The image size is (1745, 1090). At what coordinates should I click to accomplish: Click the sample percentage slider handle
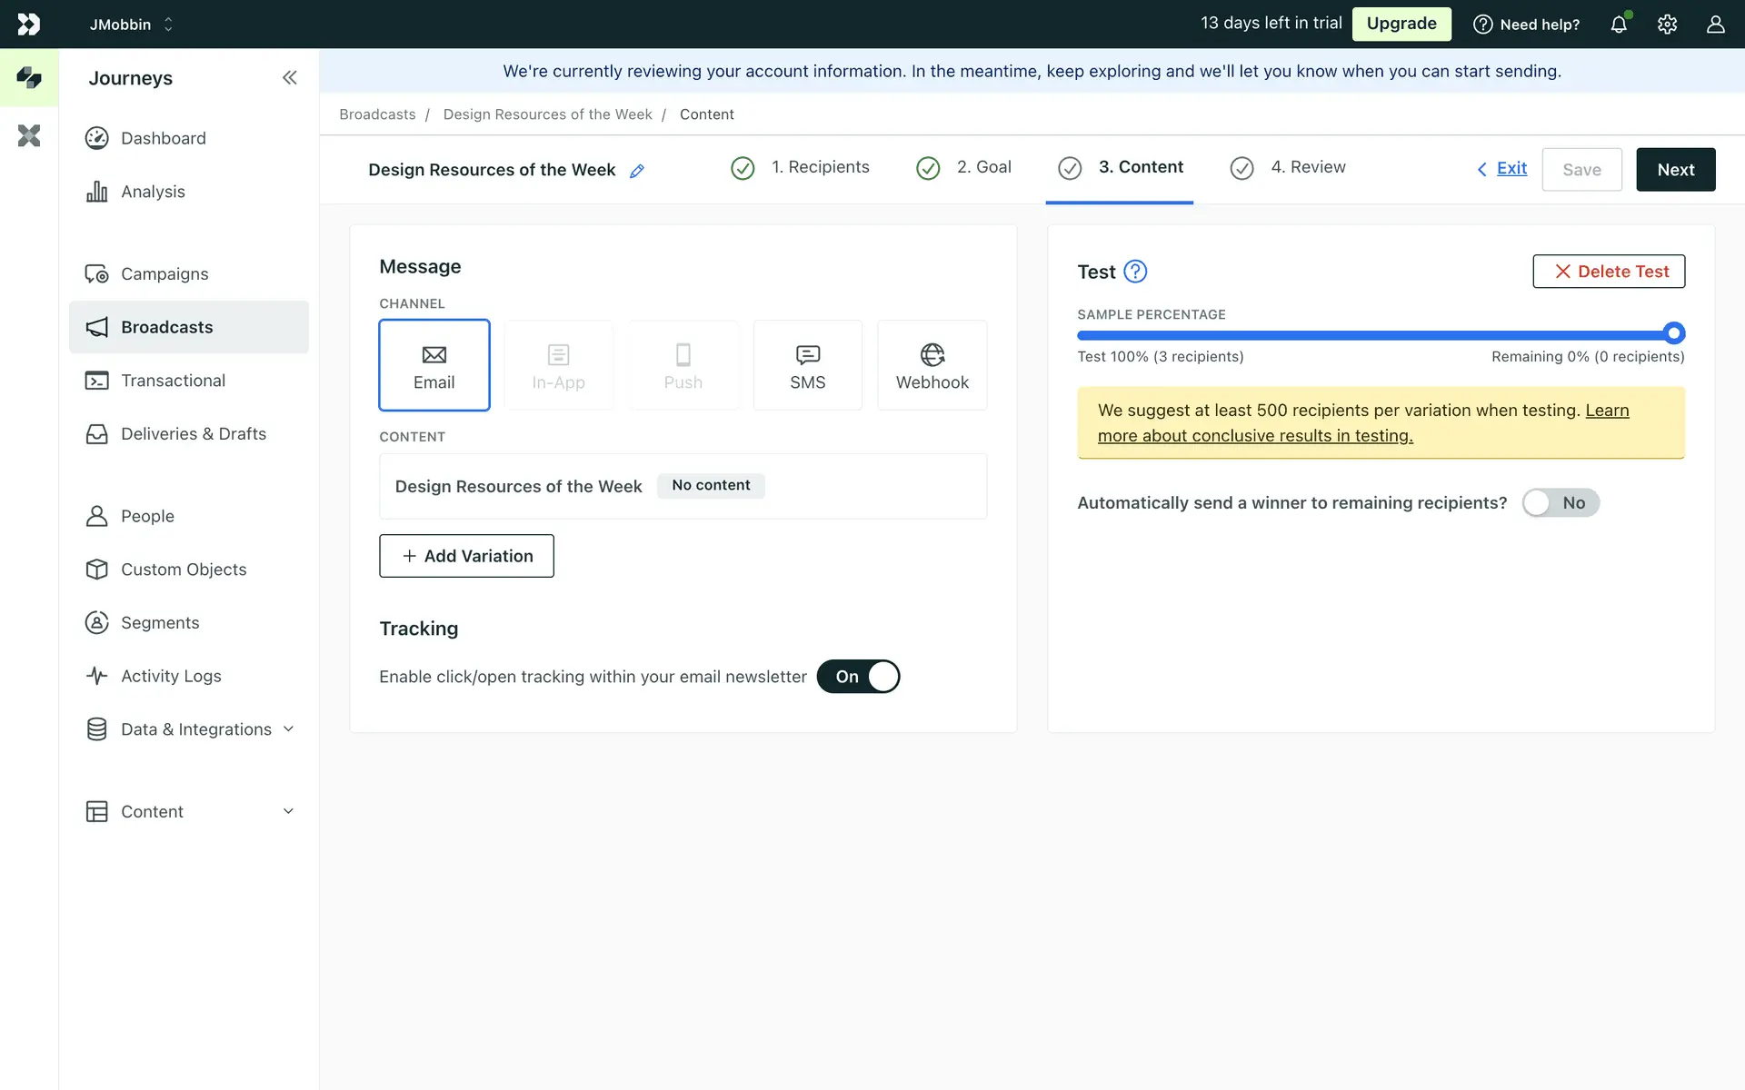1674,333
